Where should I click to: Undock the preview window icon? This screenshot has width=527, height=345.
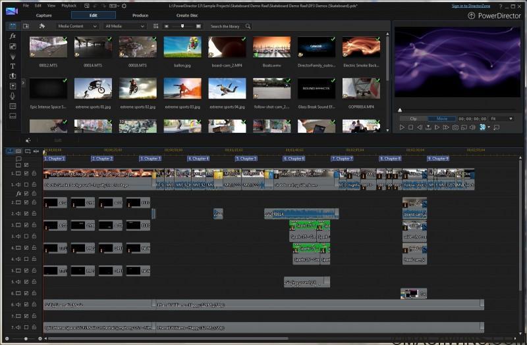coord(497,127)
